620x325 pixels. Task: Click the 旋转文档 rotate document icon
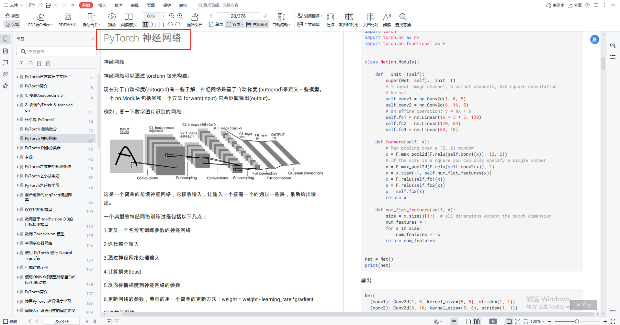coord(195,20)
